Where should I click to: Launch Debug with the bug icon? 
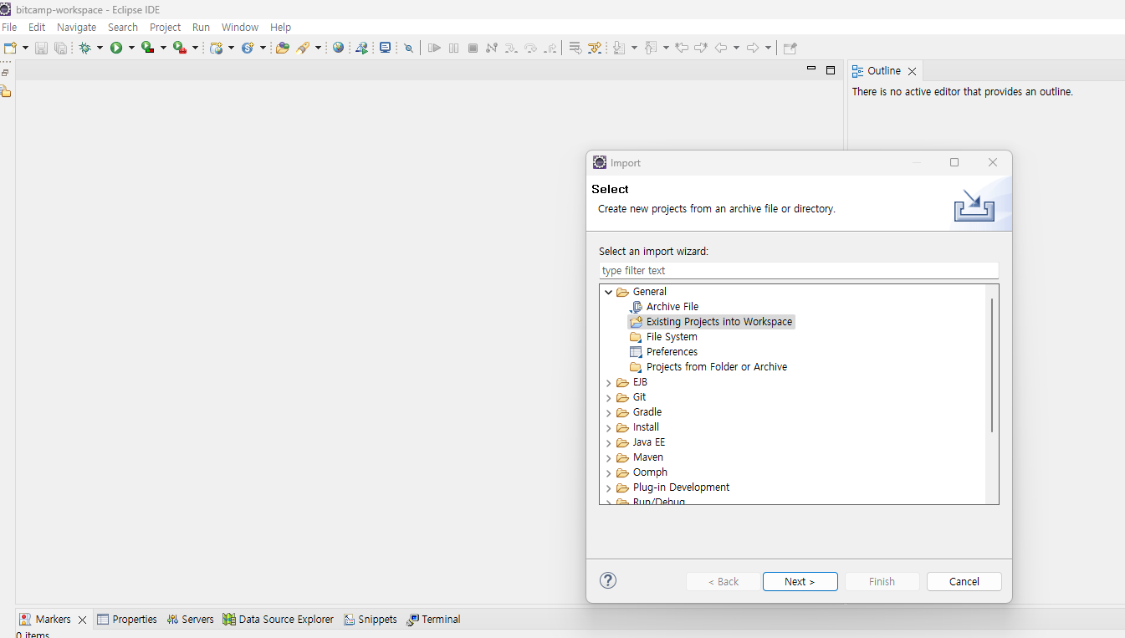pyautogui.click(x=84, y=48)
